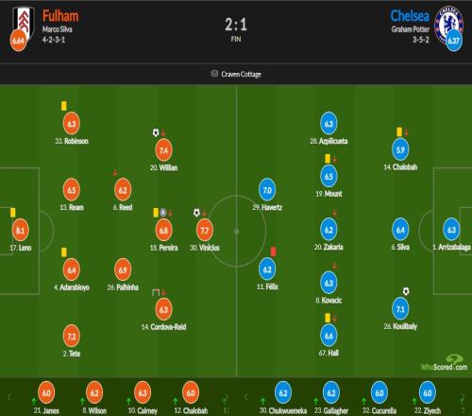472x416 pixels.
Task: Open the Fulham team name link
Action: [60, 16]
